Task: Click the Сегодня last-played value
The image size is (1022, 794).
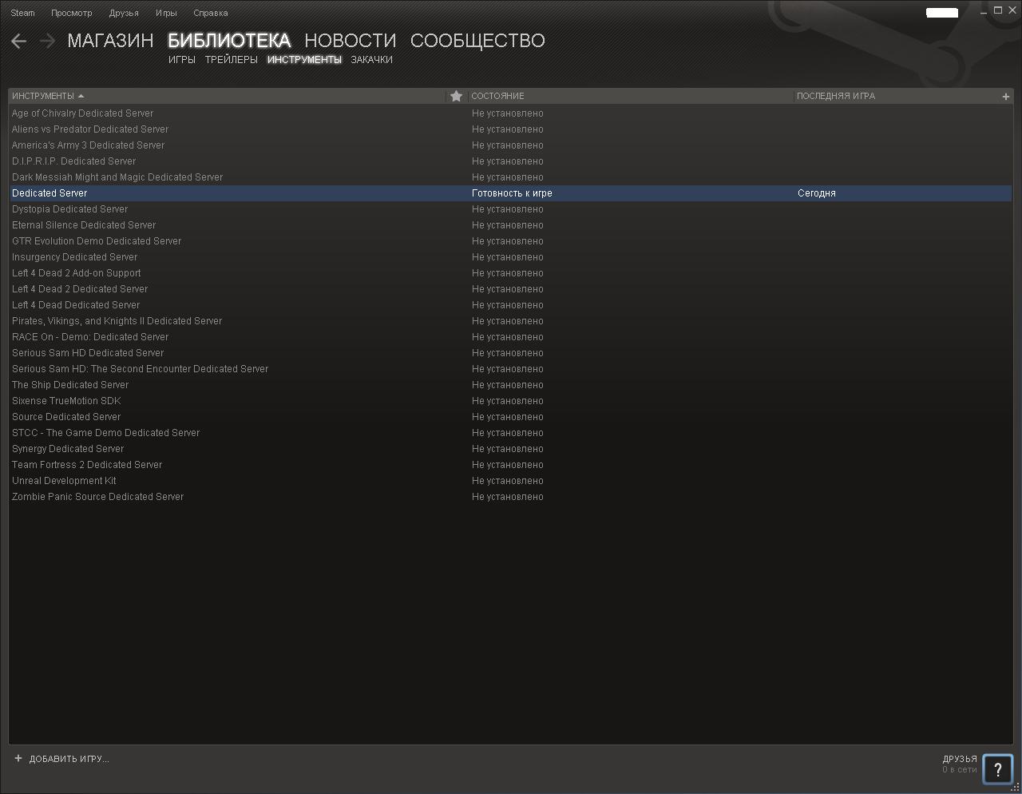Action: click(x=817, y=193)
